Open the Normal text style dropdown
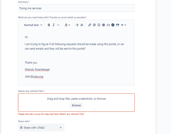The width and height of the screenshot is (171, 134). [33, 25]
